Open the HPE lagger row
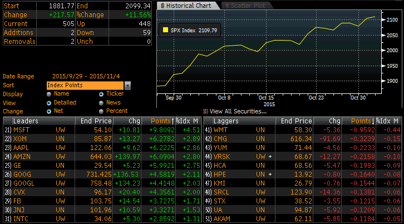This screenshot has width=404, height=224. (x=303, y=175)
